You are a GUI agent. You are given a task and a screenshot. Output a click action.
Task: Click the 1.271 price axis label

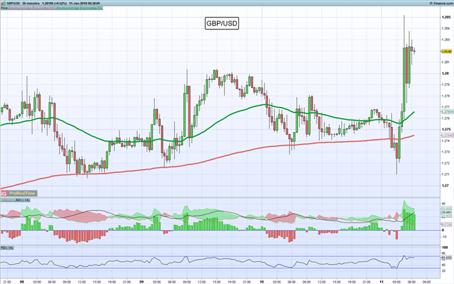(446, 174)
